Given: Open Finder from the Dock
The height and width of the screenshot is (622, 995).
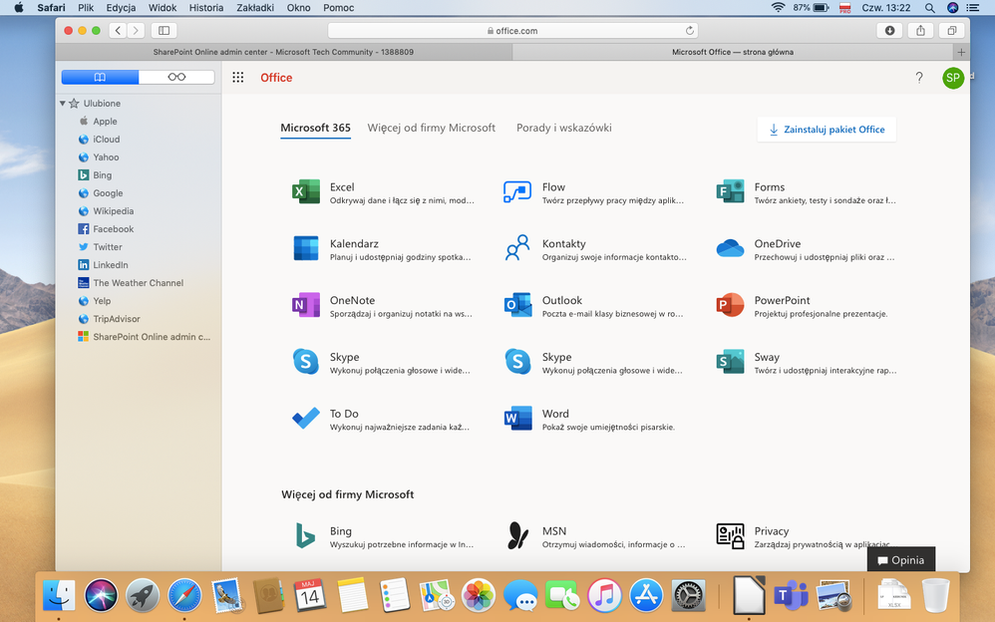Looking at the screenshot, I should click(59, 596).
